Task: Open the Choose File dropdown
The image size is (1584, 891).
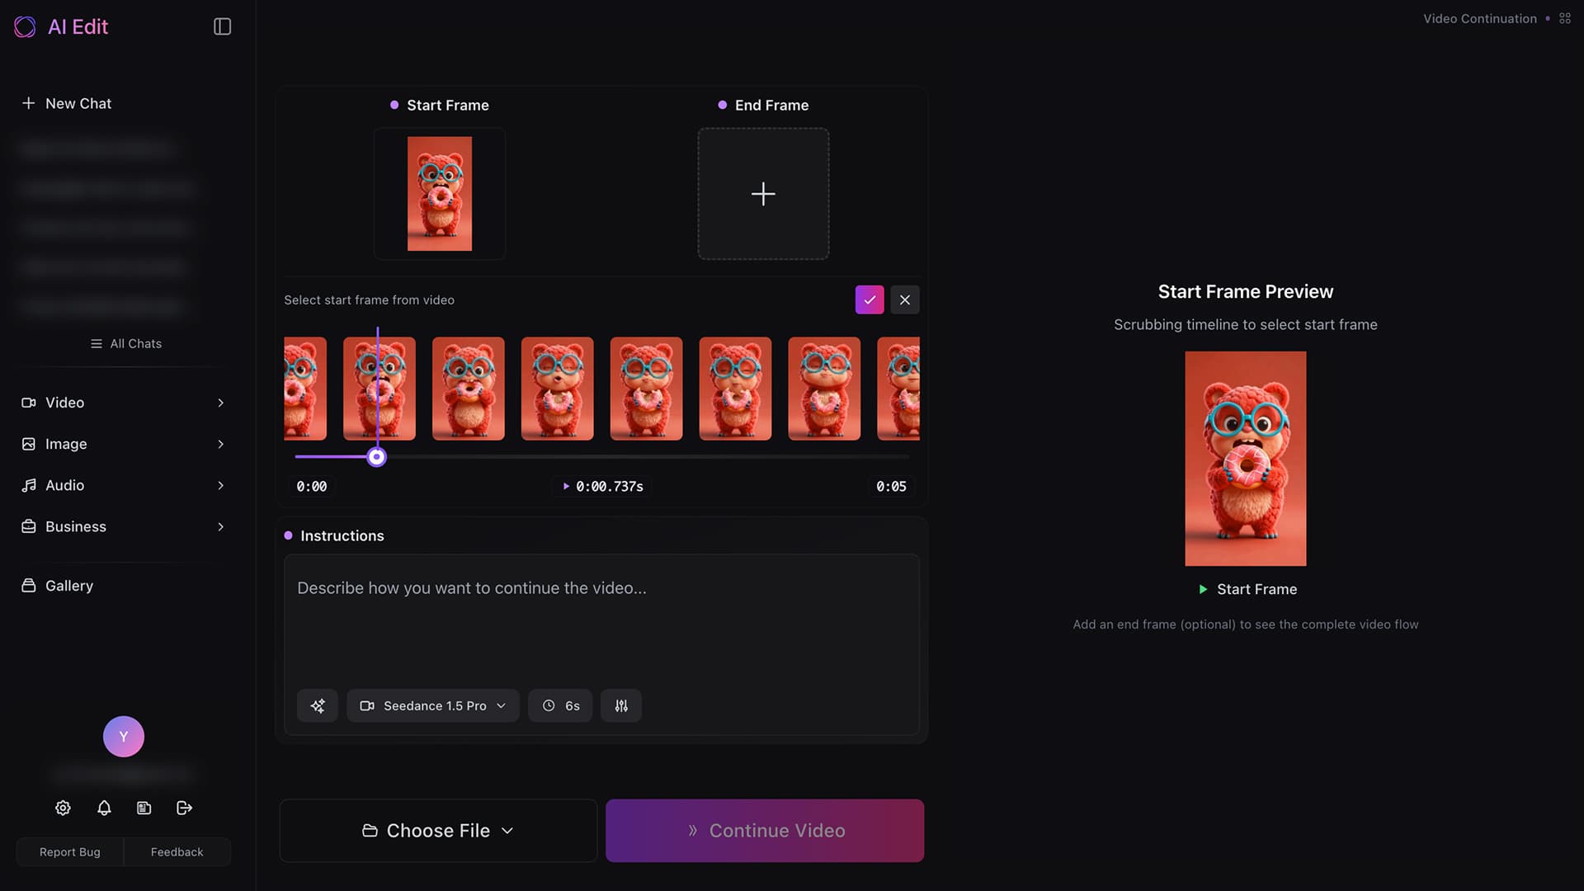Action: 438,830
